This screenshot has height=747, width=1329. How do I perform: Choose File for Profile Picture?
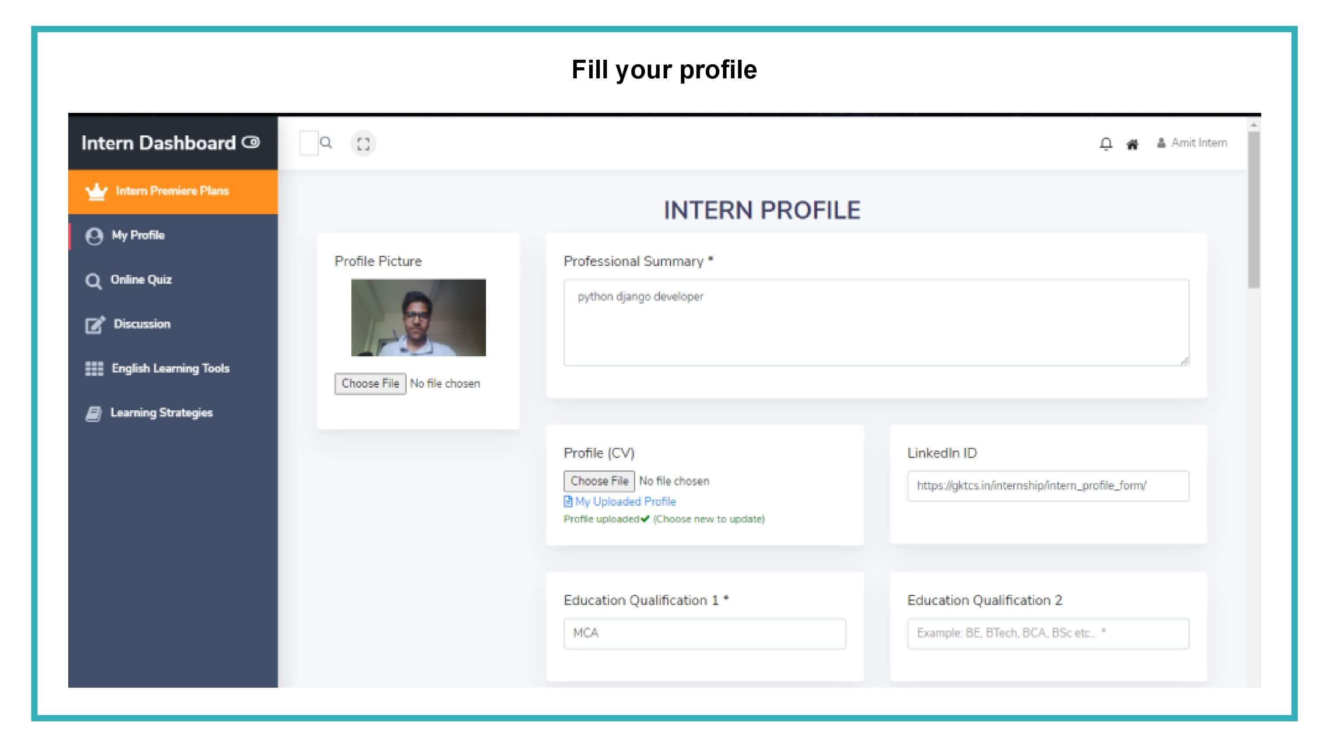click(370, 384)
